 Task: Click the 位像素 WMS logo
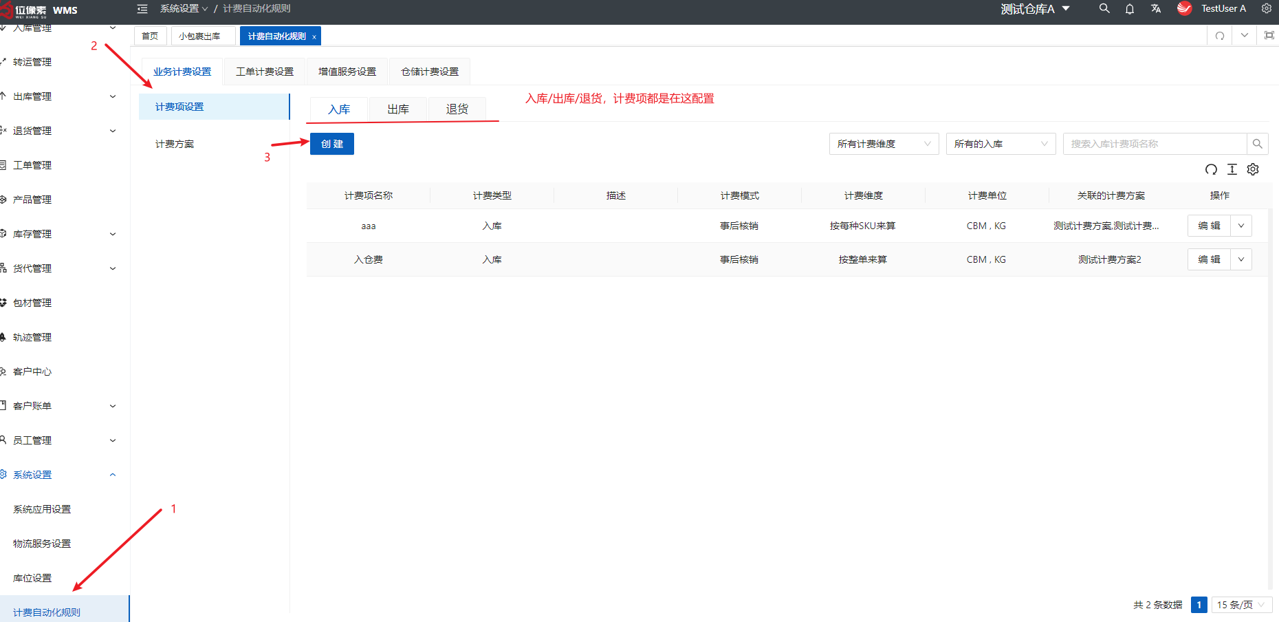tap(40, 10)
